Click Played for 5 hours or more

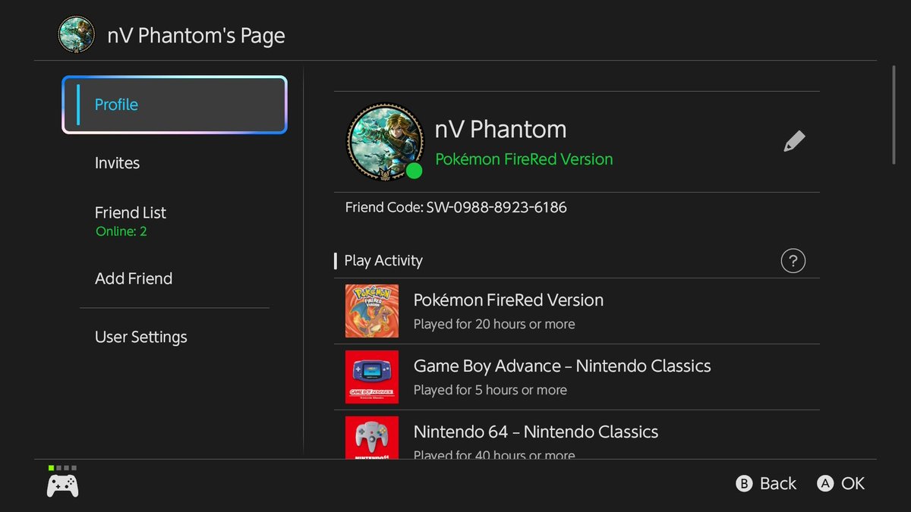point(490,391)
